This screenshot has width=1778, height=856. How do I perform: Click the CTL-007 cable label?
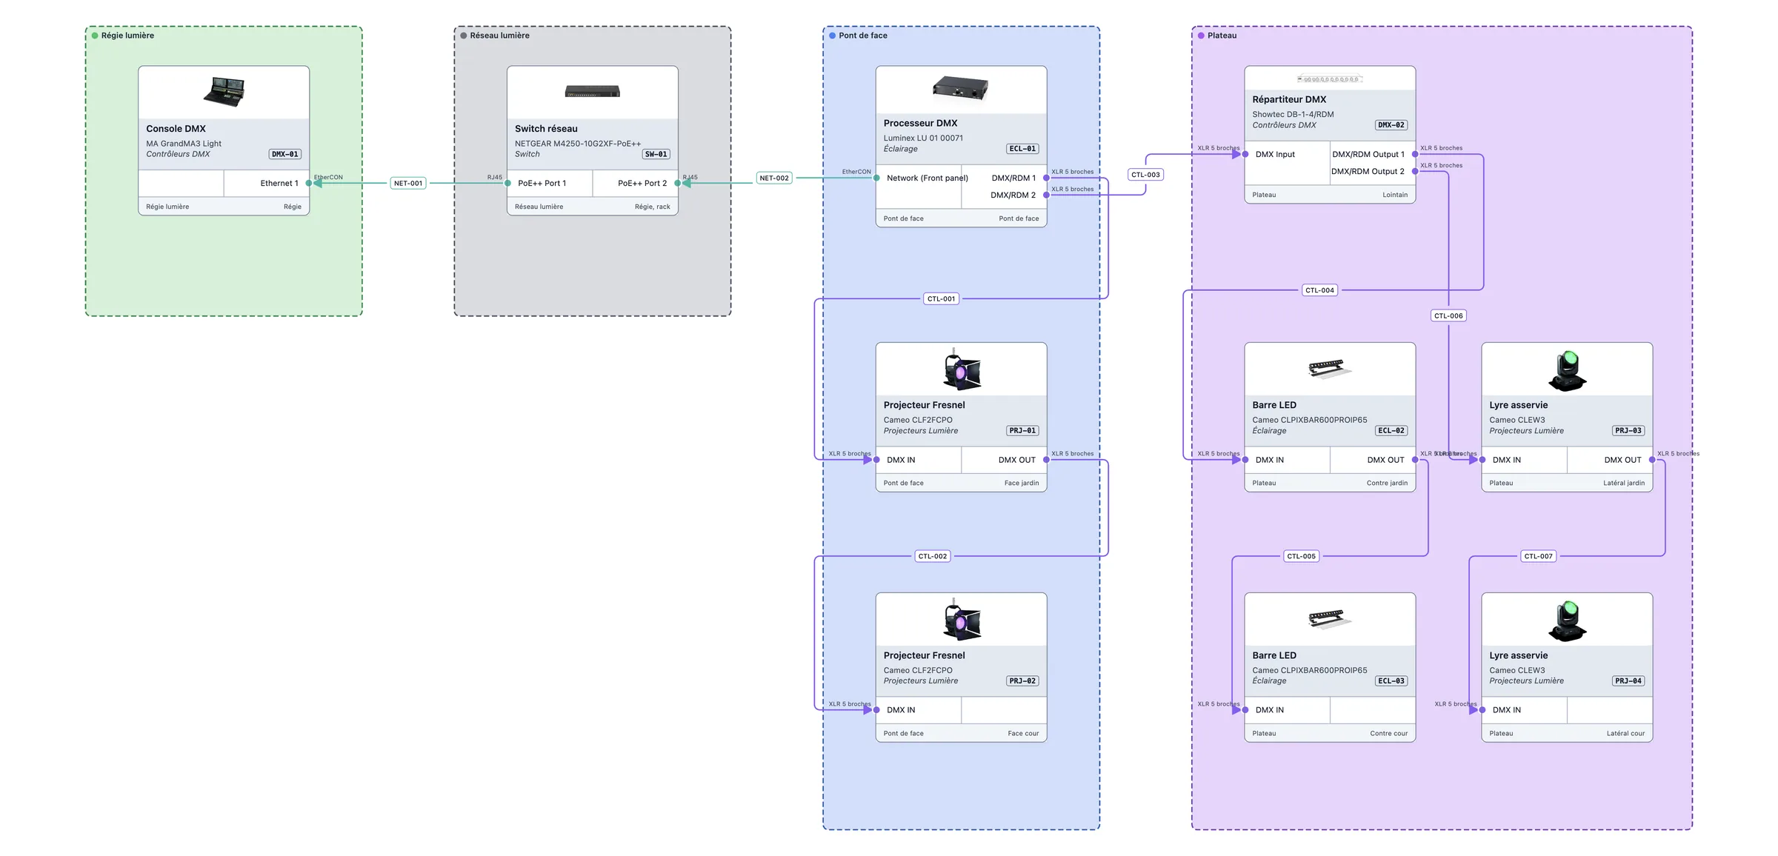point(1539,556)
